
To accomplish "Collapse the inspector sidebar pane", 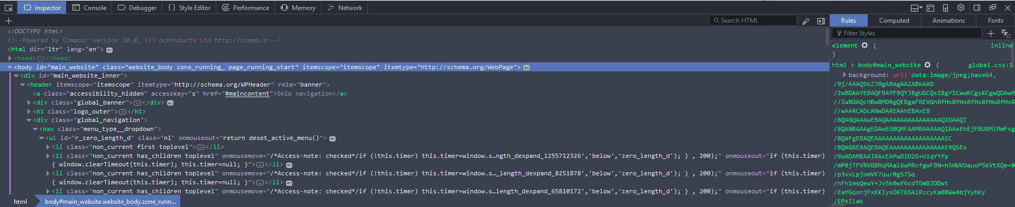I will 820,21.
